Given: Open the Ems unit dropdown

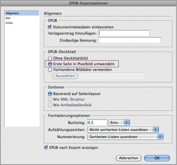Looking at the screenshot, I should [x=119, y=123].
